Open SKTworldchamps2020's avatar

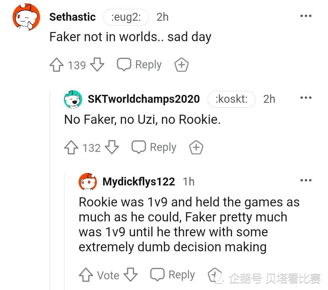click(x=73, y=99)
